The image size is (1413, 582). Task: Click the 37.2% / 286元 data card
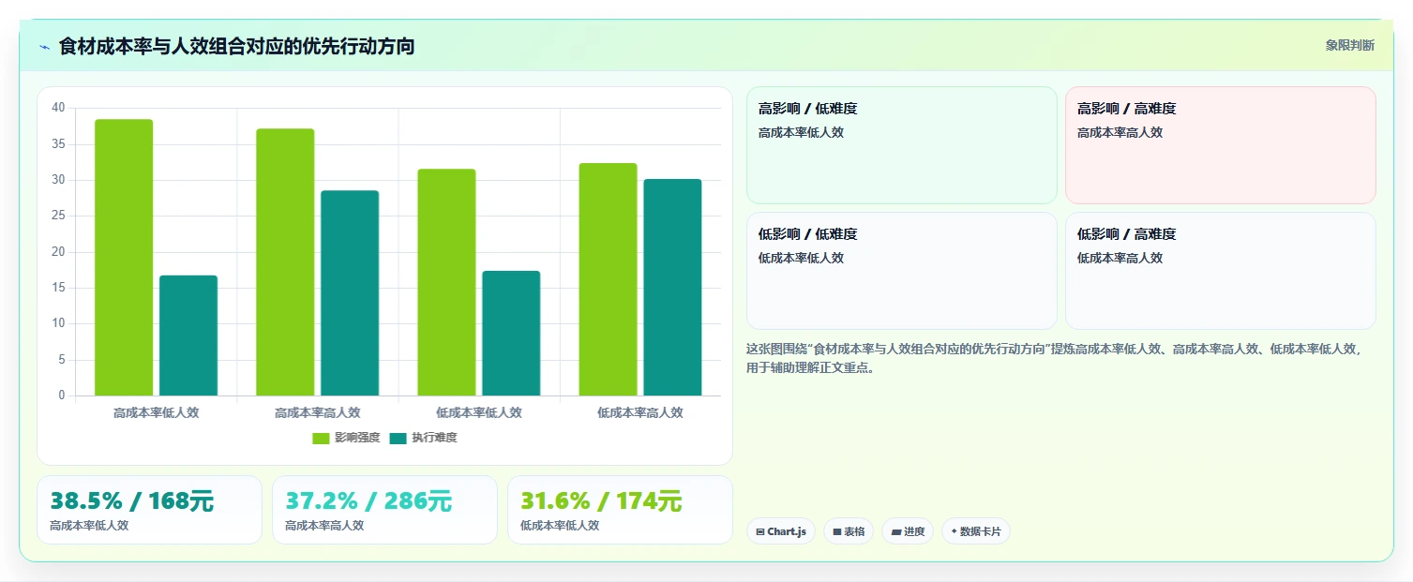[384, 510]
